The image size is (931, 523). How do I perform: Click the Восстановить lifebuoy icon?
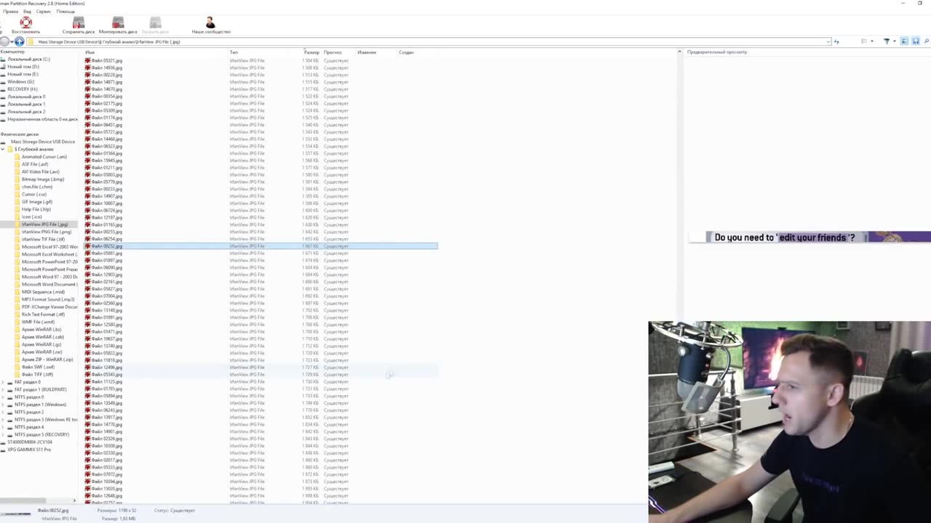pyautogui.click(x=25, y=23)
